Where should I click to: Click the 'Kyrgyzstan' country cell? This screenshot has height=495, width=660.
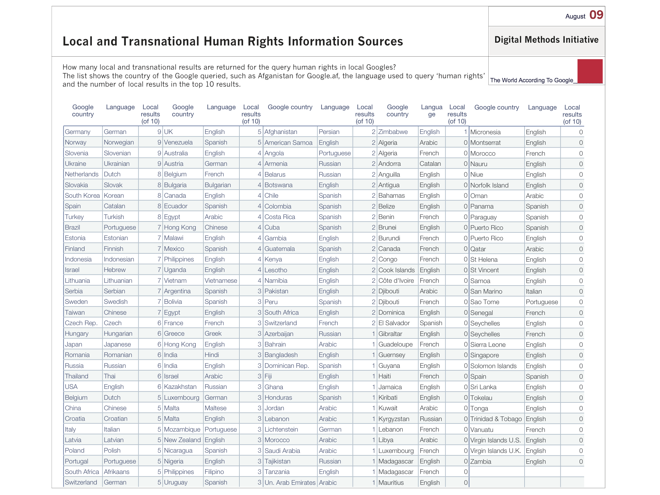pyautogui.click(x=397, y=419)
